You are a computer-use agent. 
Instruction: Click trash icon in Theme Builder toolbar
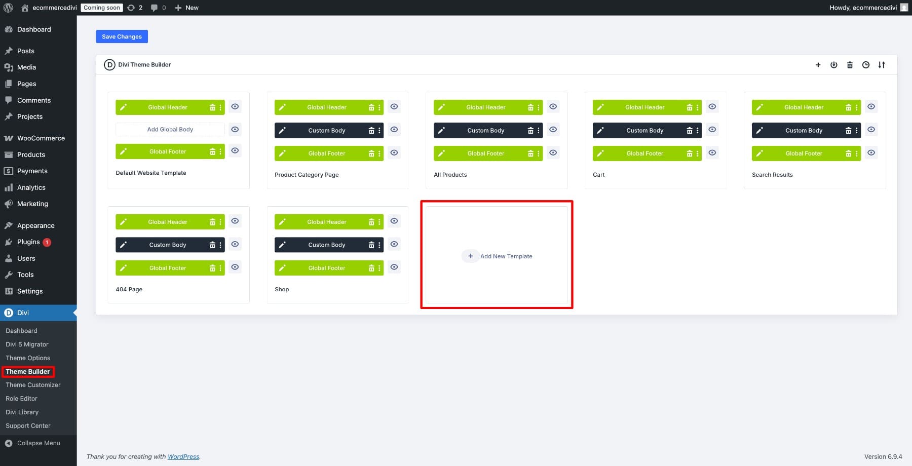(850, 65)
